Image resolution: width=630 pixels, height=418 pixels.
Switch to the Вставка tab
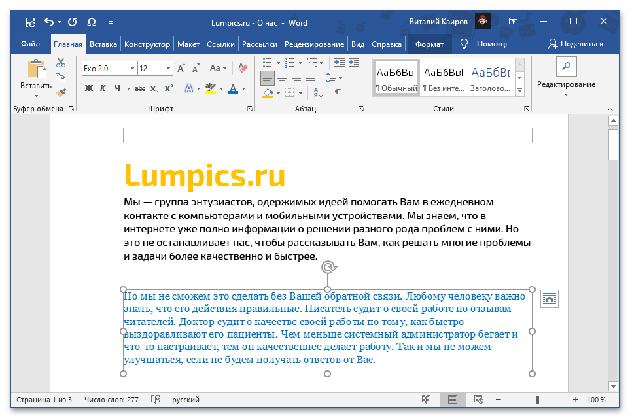103,44
